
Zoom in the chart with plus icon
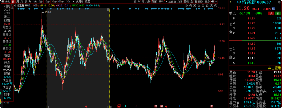pos(211,6)
